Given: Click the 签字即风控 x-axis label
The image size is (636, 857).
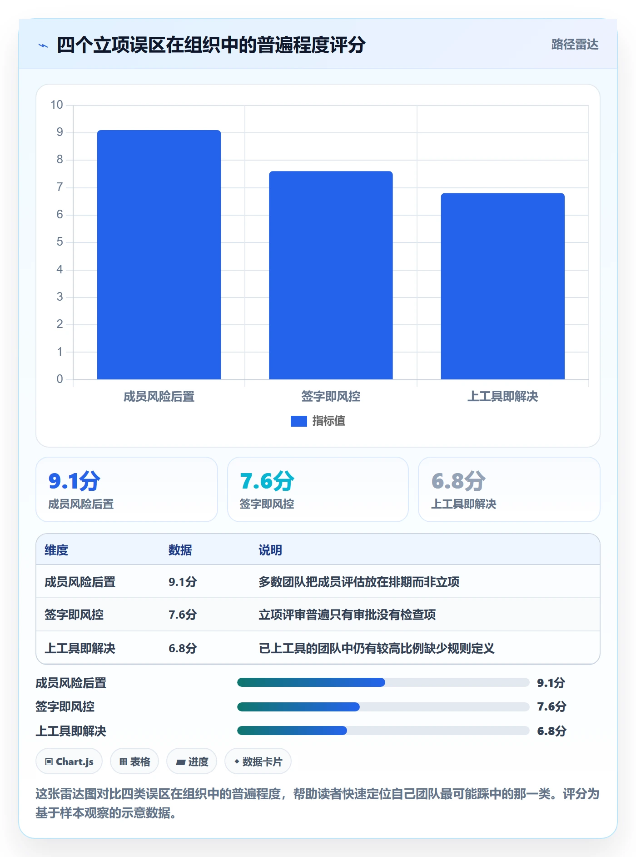Looking at the screenshot, I should tap(331, 397).
